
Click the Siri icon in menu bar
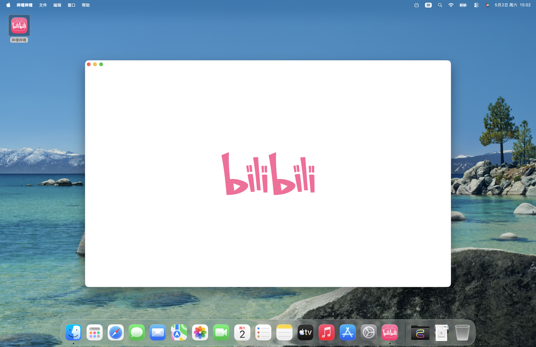coord(487,5)
